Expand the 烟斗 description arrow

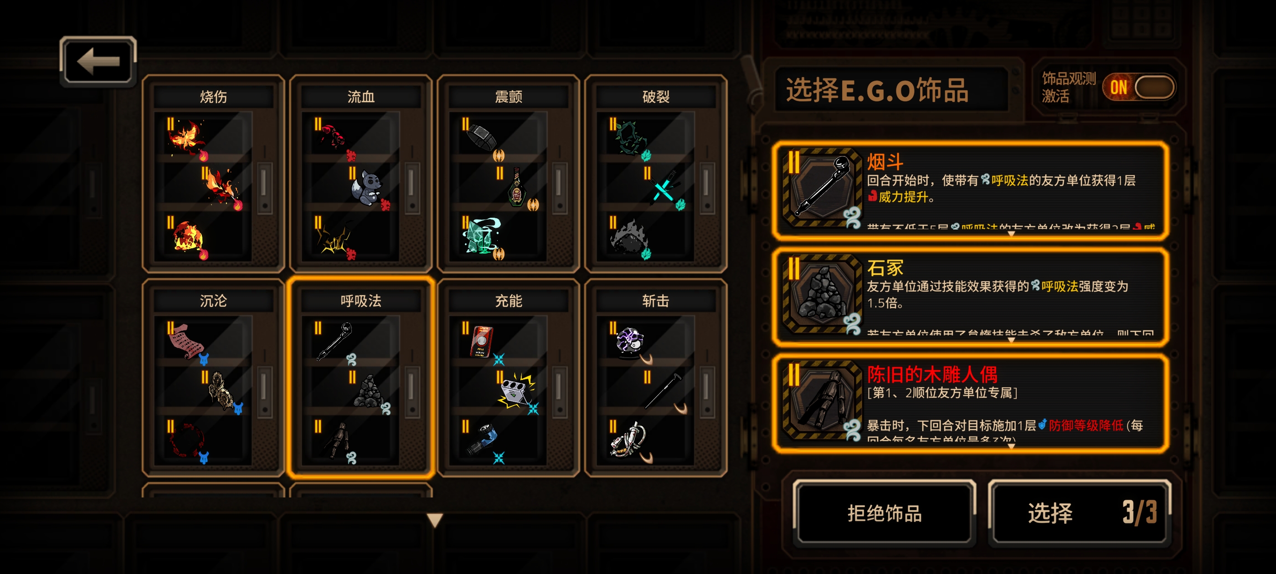pos(1012,234)
